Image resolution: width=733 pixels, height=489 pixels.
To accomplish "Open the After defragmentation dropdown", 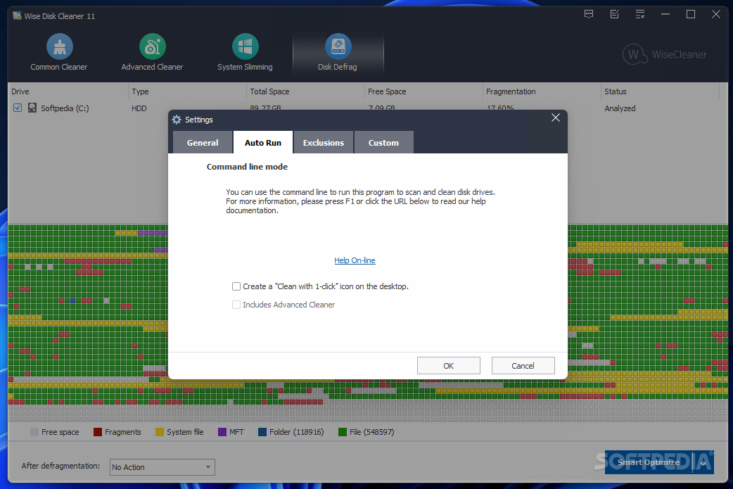I will point(162,467).
